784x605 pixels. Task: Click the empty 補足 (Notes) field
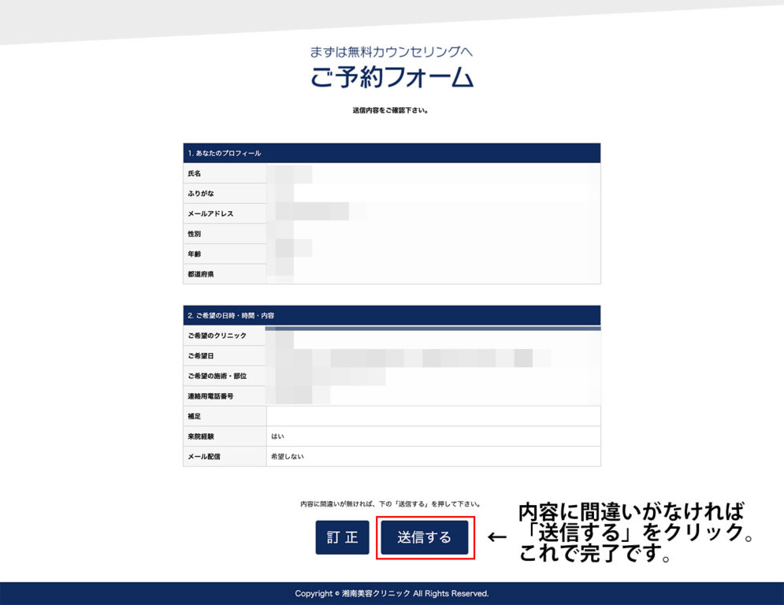[433, 416]
